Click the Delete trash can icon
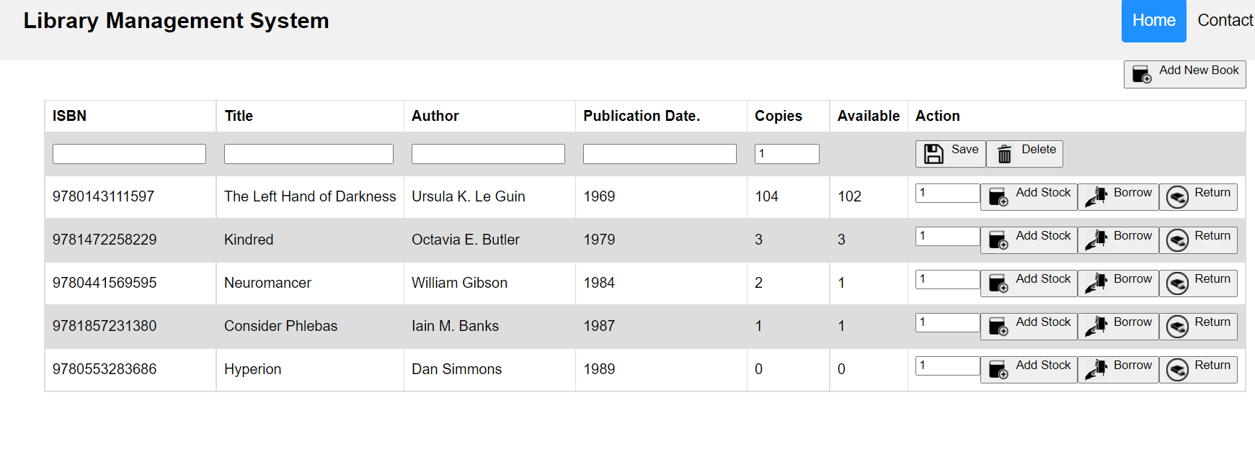Image resolution: width=1255 pixels, height=459 pixels. 1004,154
